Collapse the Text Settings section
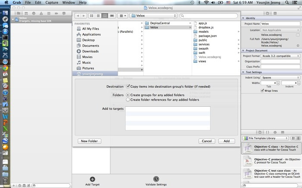The width and height of the screenshot is (302, 188). click(x=243, y=72)
